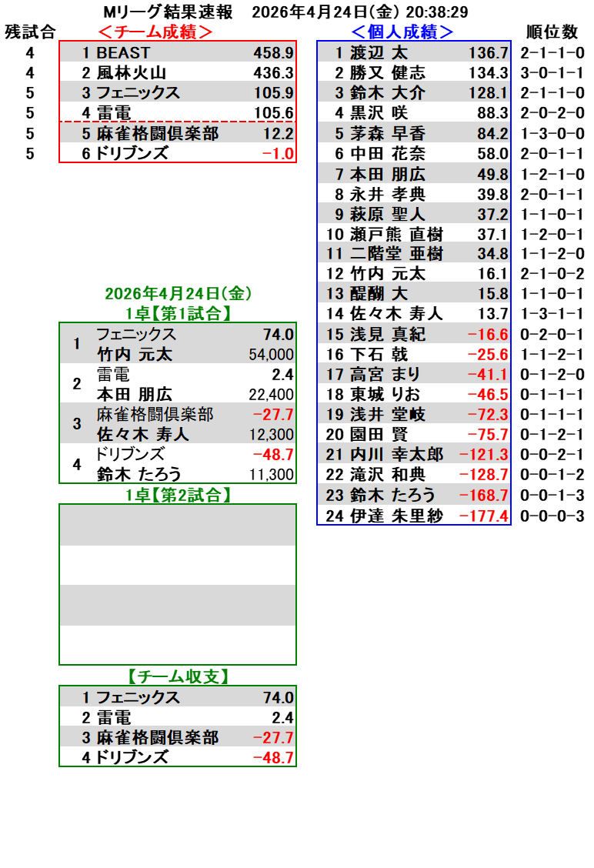Screen dimensions: 594x868
Task: Click the 136.7 individual score
Action: click(x=488, y=52)
